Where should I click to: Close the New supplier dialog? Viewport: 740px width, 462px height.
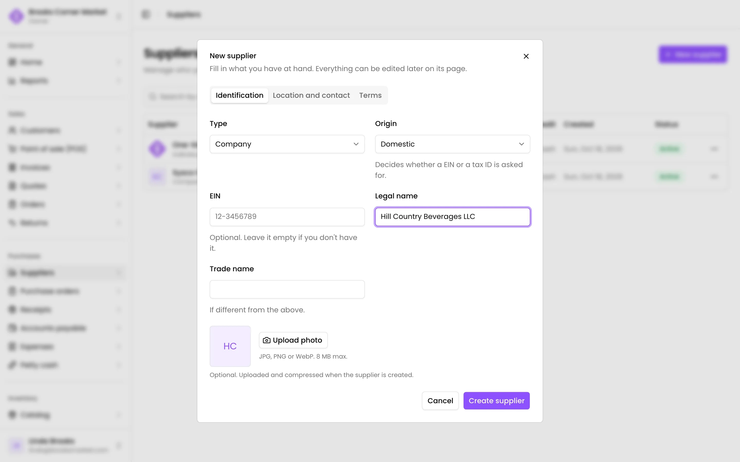point(526,56)
